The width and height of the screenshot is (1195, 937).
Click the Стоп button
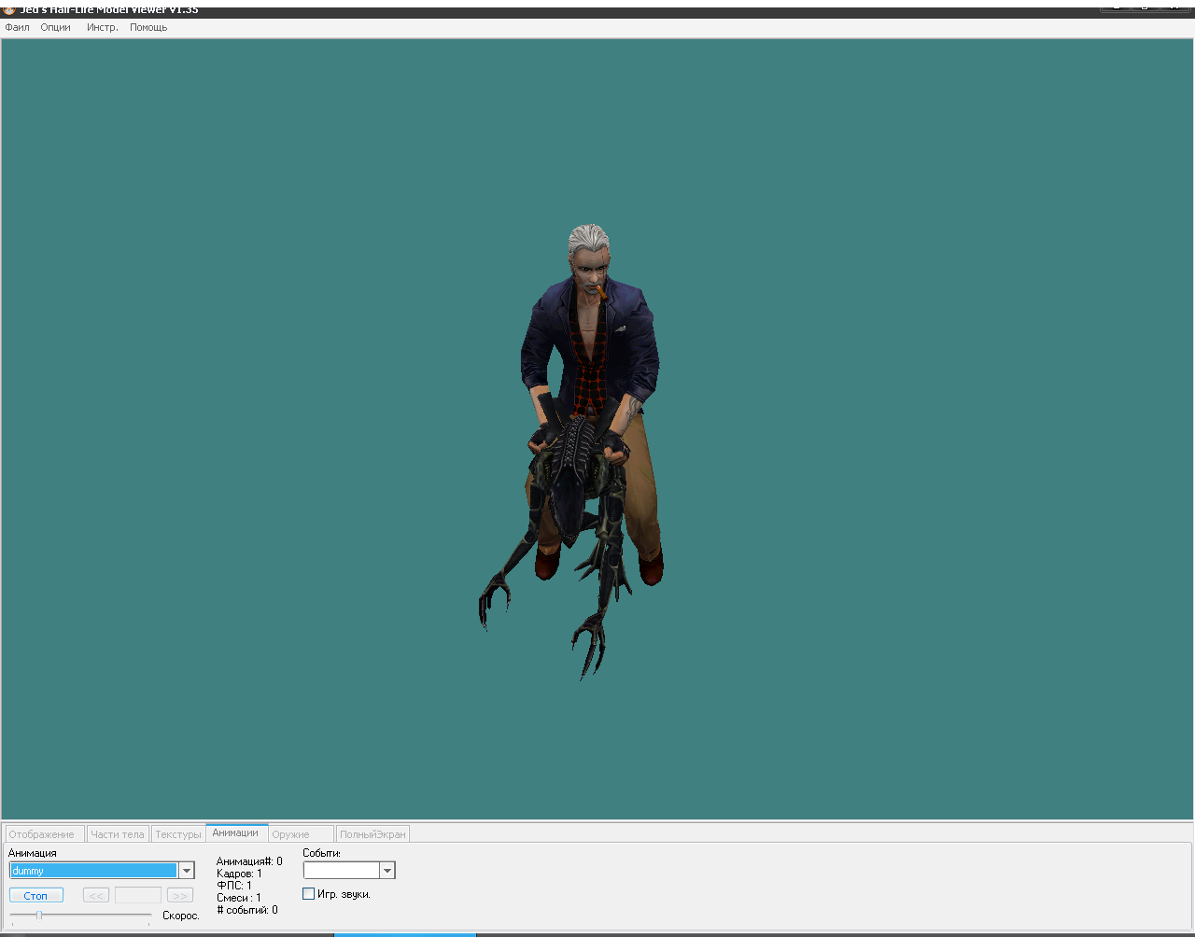[x=36, y=895]
